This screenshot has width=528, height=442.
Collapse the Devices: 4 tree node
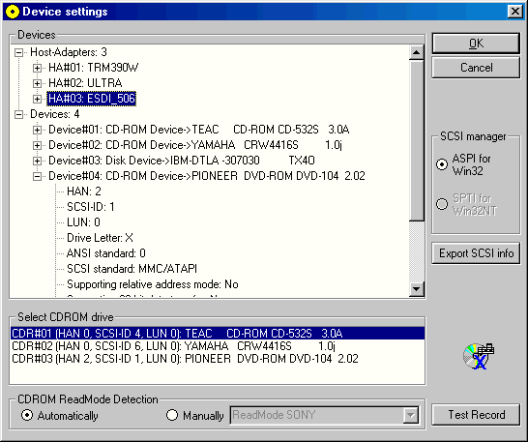pyautogui.click(x=19, y=114)
